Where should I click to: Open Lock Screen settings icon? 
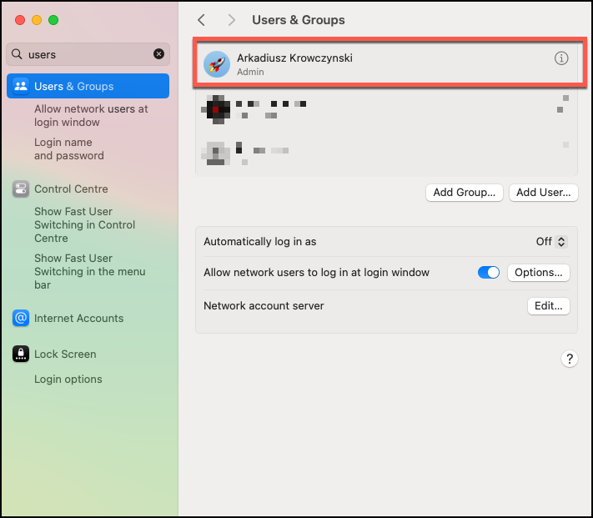click(21, 355)
